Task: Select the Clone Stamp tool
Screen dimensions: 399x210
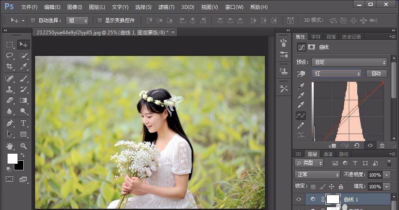Action: [10, 89]
